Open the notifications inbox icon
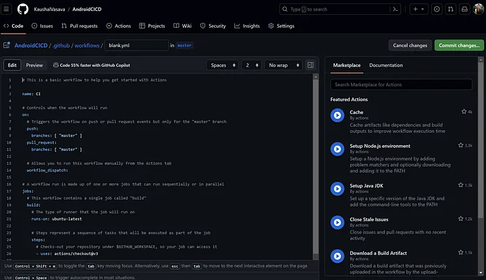Screen dimensions: 486x280 [464, 9]
